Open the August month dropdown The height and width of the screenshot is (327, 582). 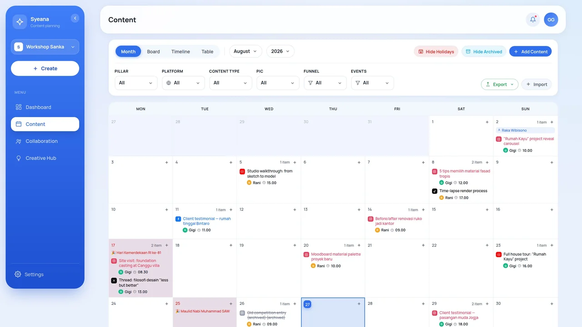point(246,51)
